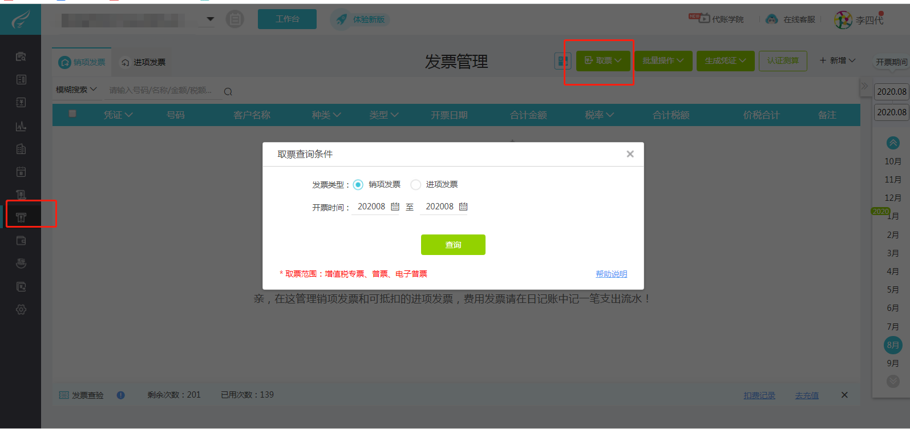Click the scroll-up arrow above month list

(x=893, y=143)
